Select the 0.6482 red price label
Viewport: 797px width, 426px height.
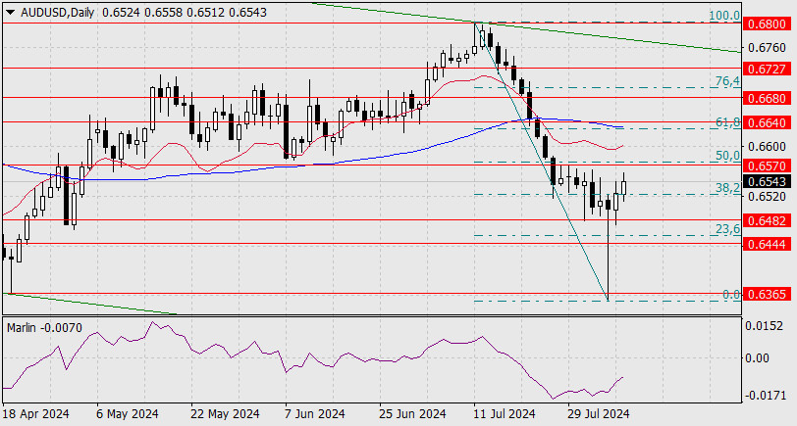click(768, 220)
